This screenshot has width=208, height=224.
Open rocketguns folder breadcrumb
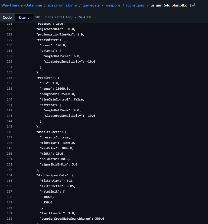135,5
